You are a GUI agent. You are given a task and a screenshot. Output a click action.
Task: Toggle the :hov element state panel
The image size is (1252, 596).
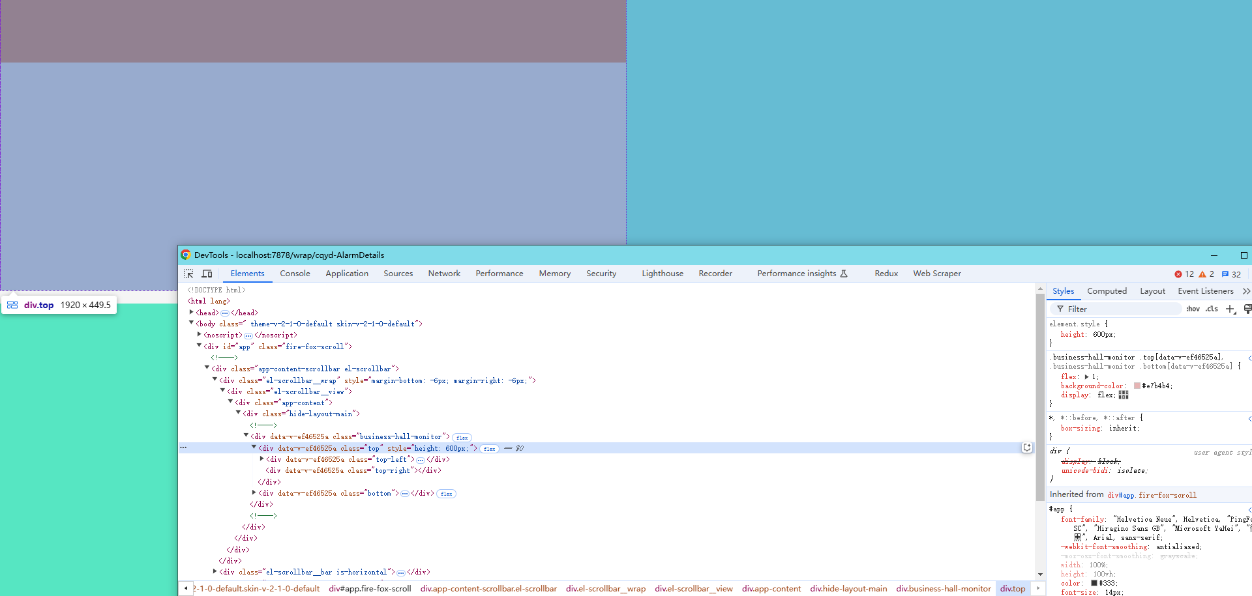(x=1193, y=309)
